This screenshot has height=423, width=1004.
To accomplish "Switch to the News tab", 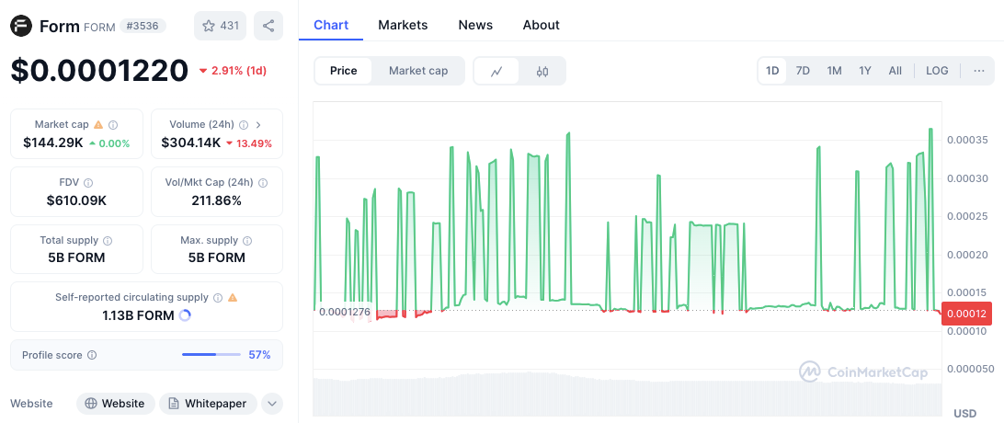I will [x=475, y=25].
